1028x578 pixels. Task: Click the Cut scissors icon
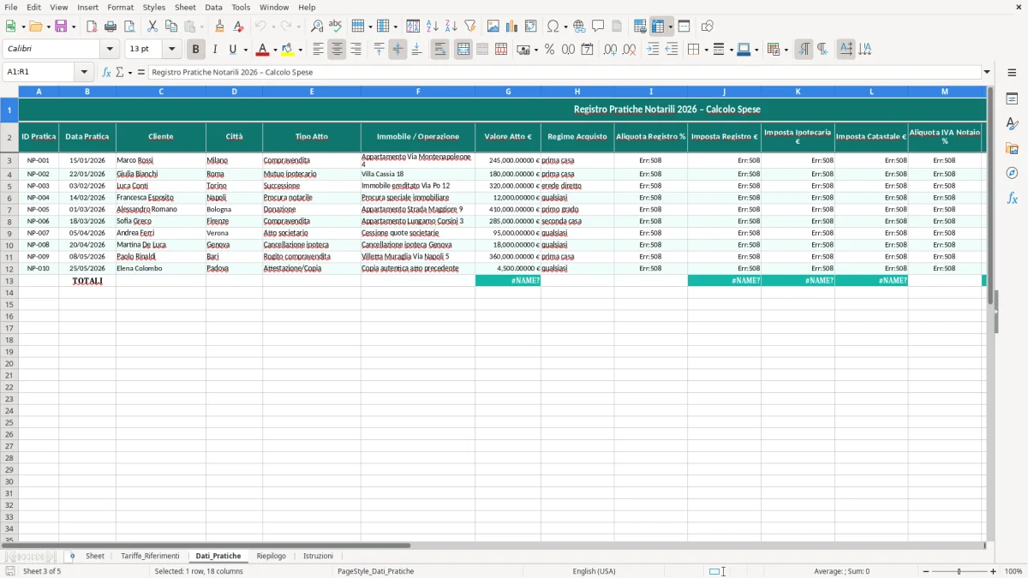152,27
